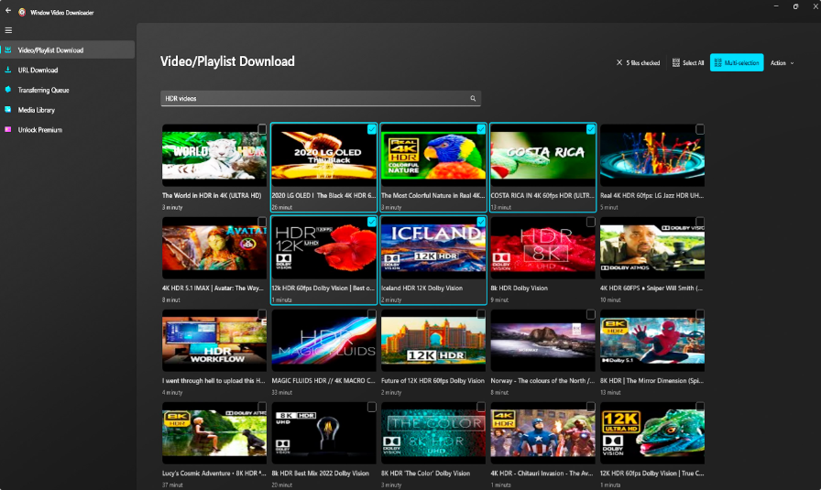Viewport: 821px width, 490px height.
Task: Toggle the Multi-selection button
Action: coord(737,62)
